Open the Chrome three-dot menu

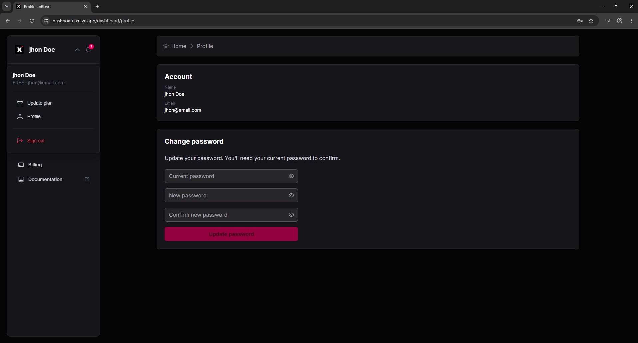coord(632,21)
